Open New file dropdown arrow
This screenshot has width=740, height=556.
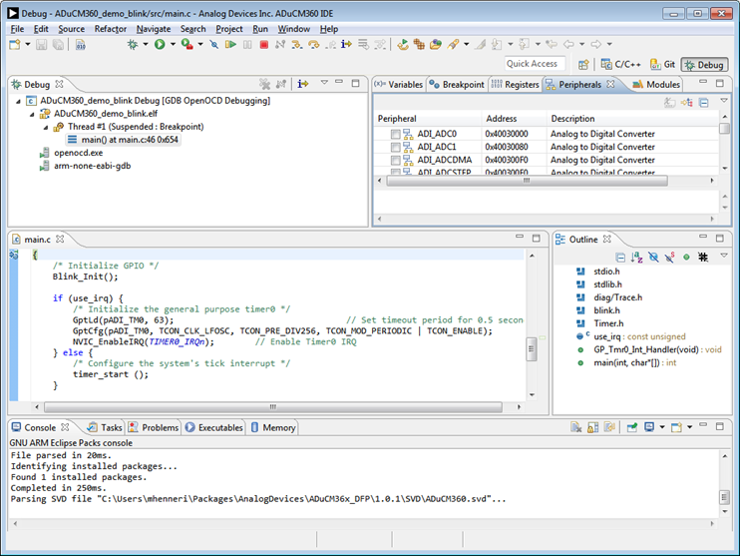[27, 44]
